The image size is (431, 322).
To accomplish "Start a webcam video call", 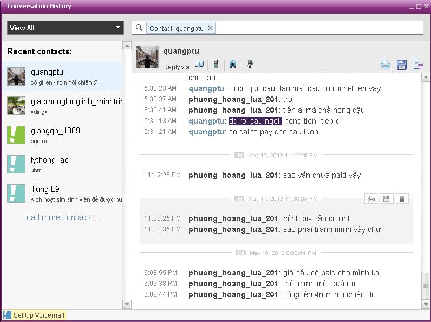I will point(233,65).
